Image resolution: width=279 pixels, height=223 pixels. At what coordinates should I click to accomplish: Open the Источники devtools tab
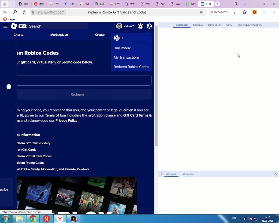[x=214, y=25]
